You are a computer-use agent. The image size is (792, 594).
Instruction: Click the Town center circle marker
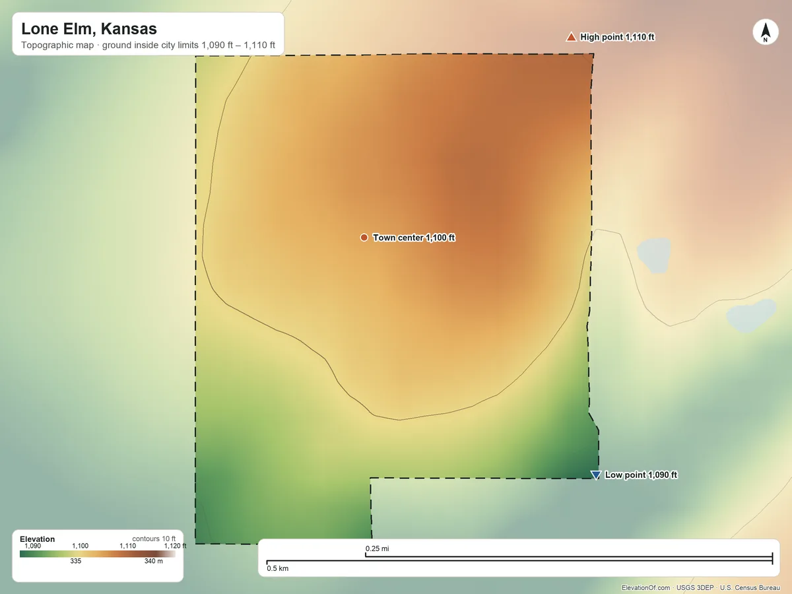[x=364, y=238]
